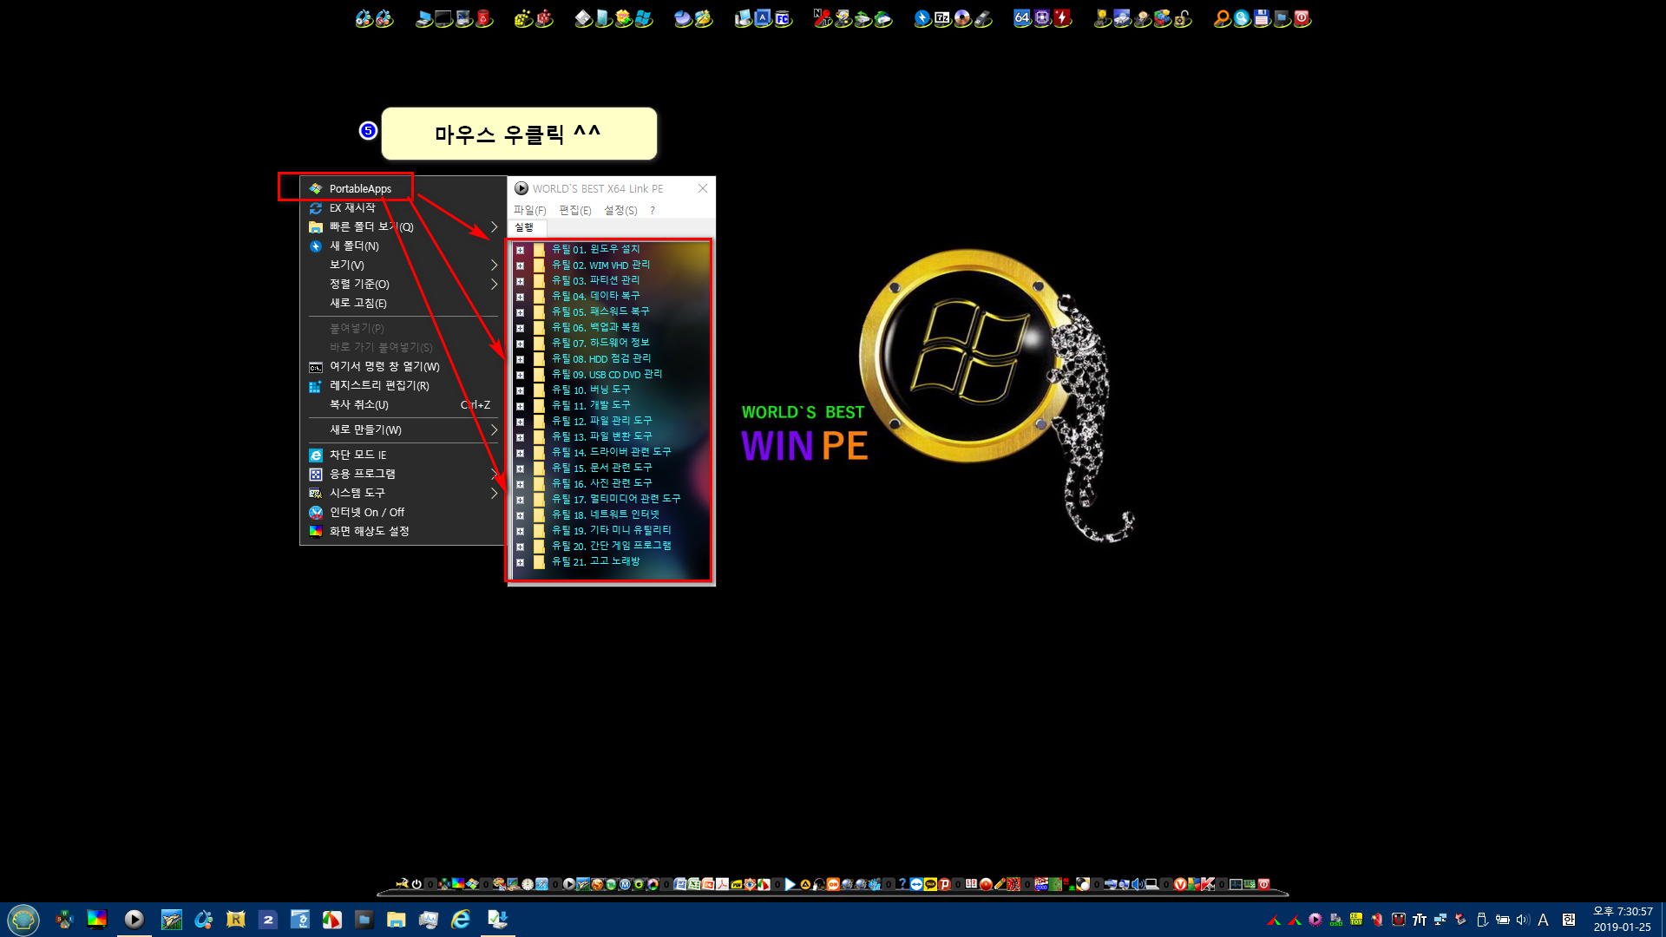The width and height of the screenshot is (1666, 937).
Task: Open the '시스템 도구' submenu
Action: [403, 493]
